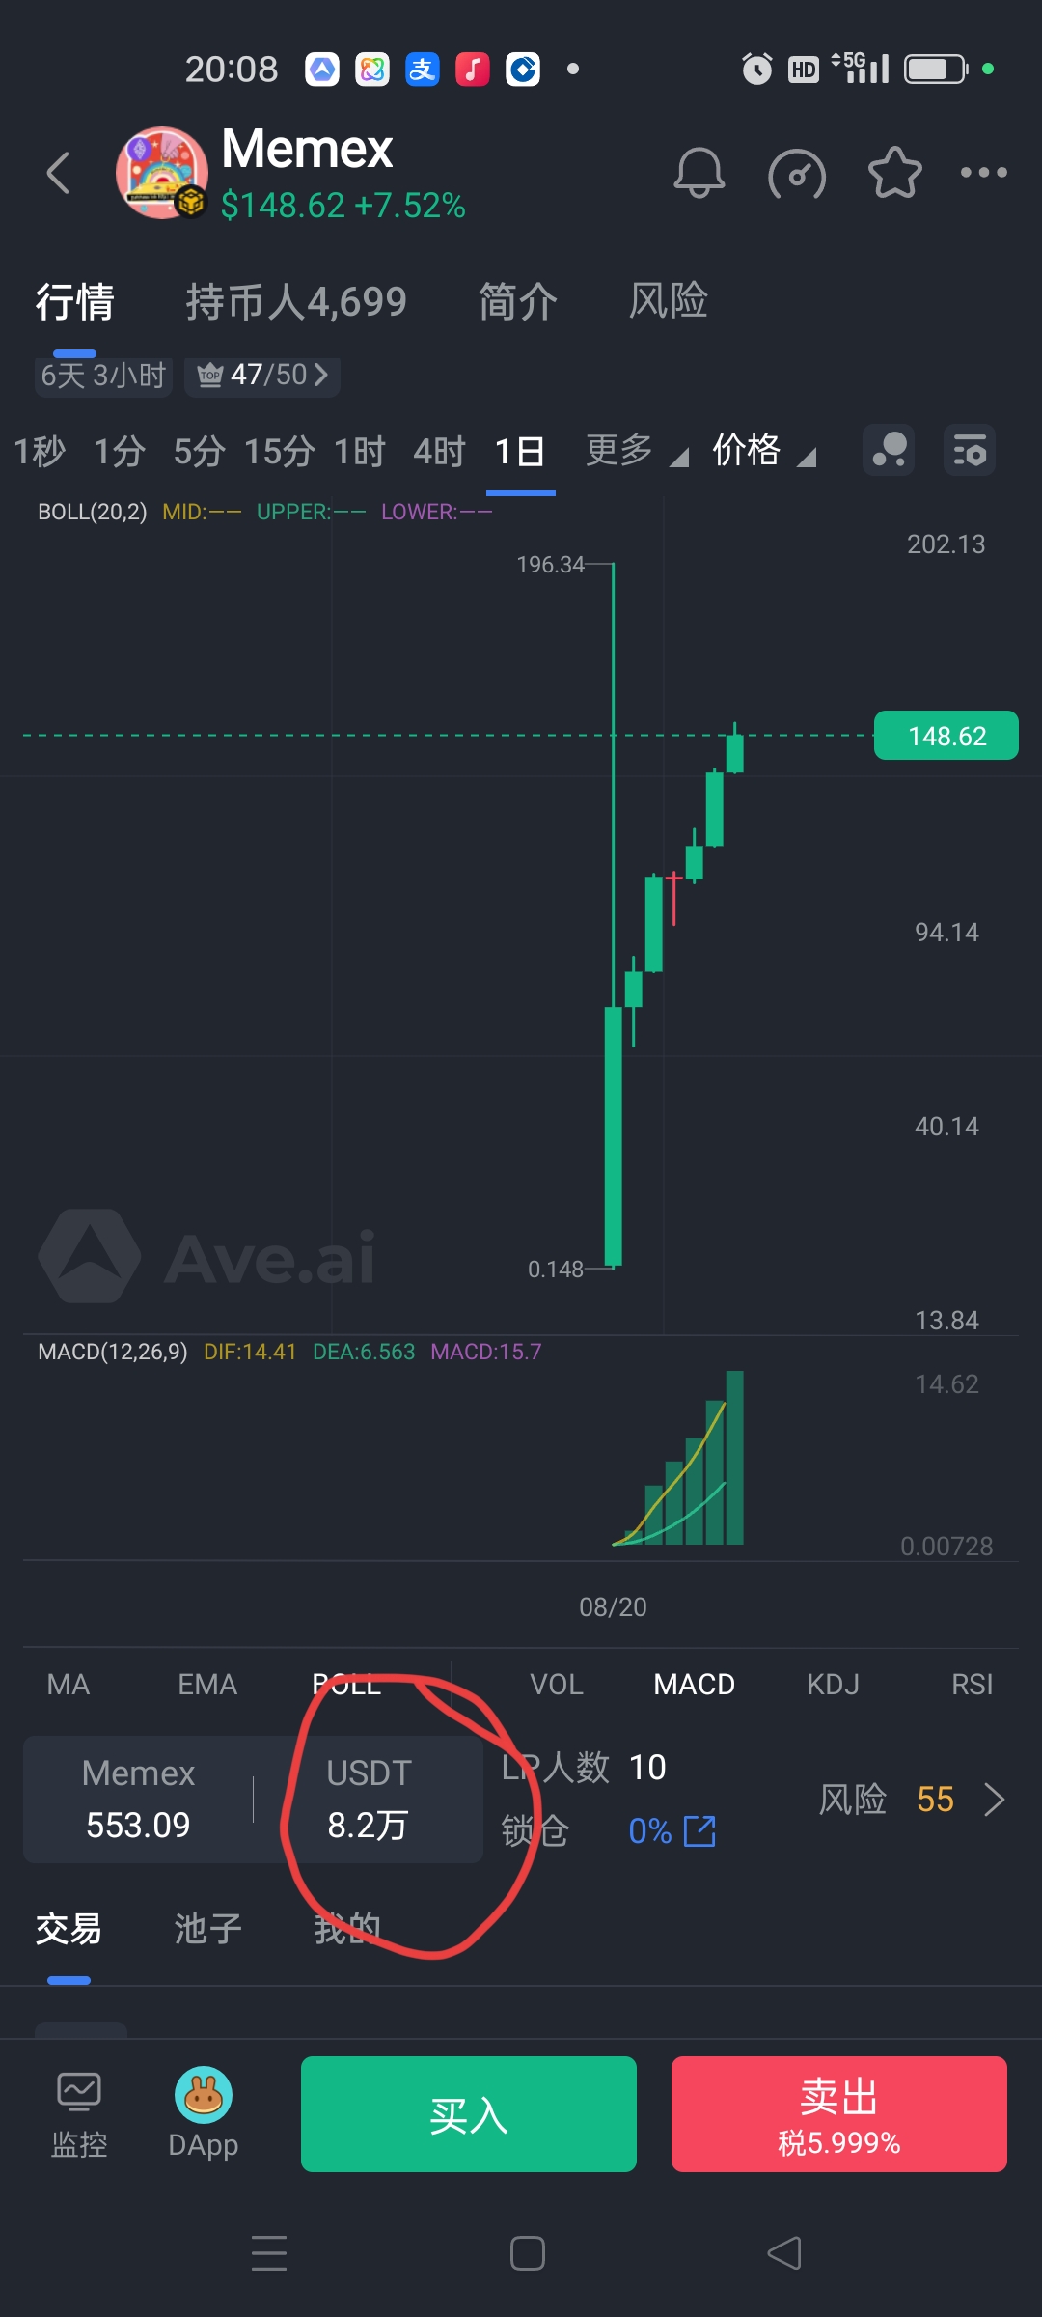Open the three-dot more menu

tap(984, 173)
